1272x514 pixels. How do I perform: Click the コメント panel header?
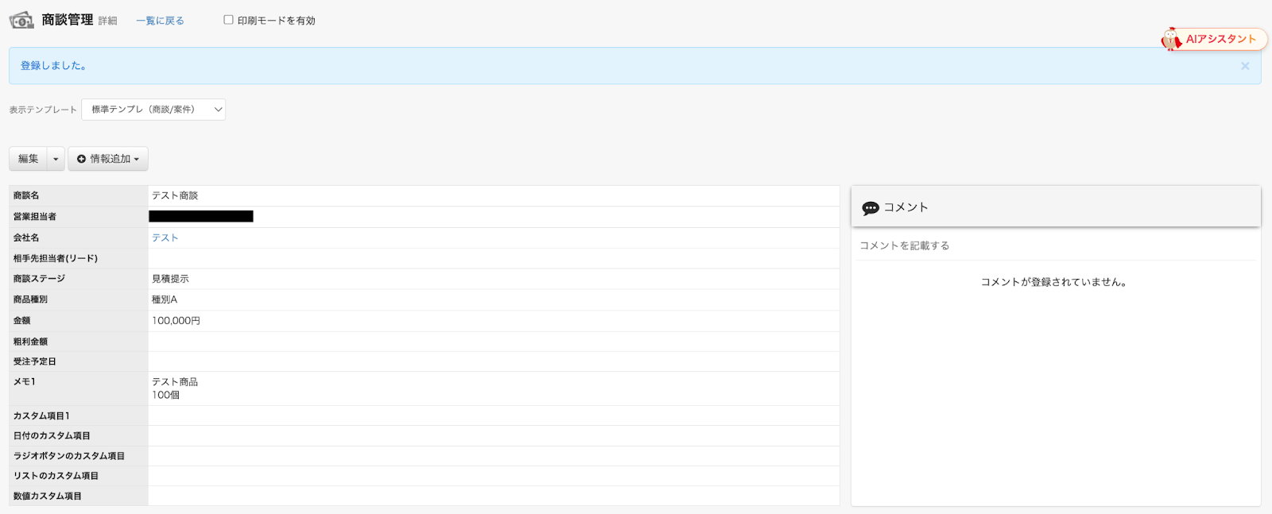(1056, 207)
